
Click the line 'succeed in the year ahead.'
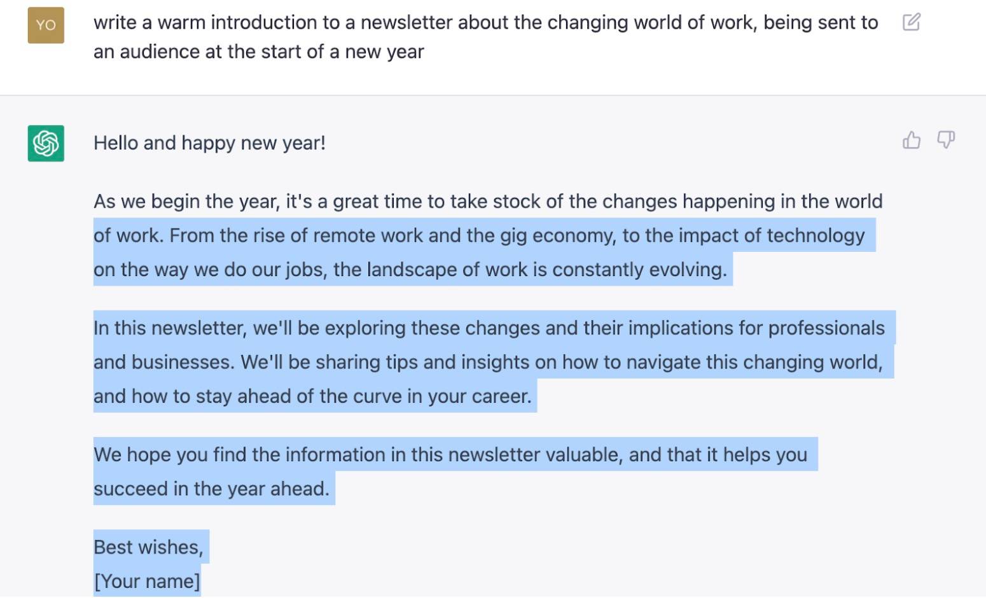click(211, 489)
